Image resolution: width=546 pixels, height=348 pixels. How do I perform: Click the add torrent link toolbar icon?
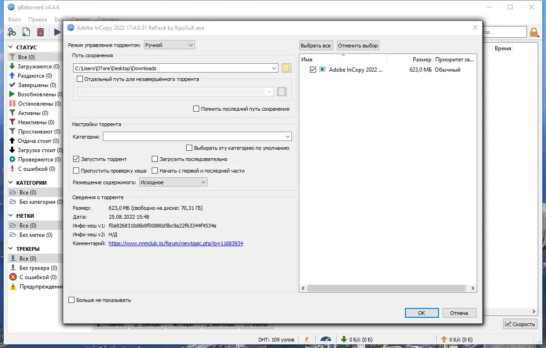point(12,32)
